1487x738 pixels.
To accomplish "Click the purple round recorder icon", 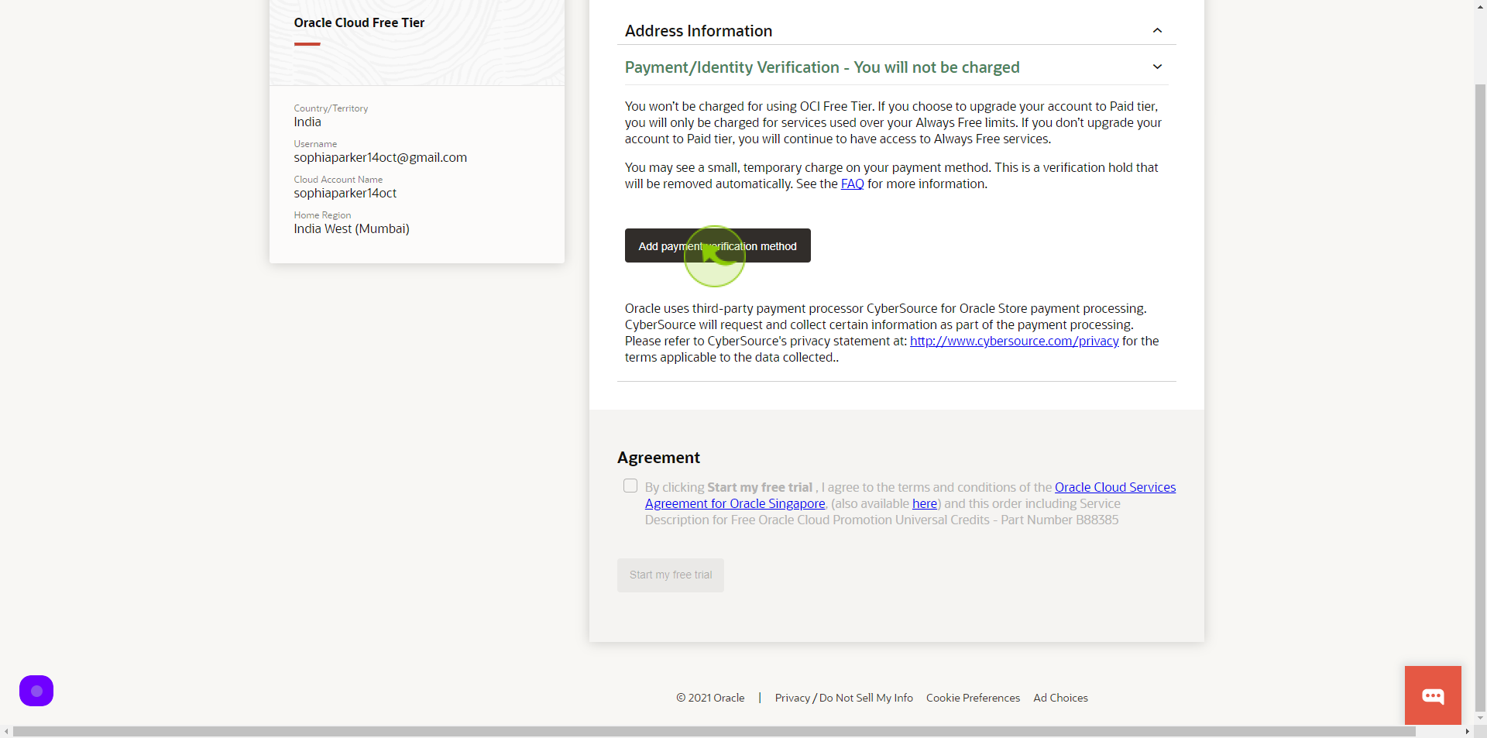I will click(x=36, y=691).
